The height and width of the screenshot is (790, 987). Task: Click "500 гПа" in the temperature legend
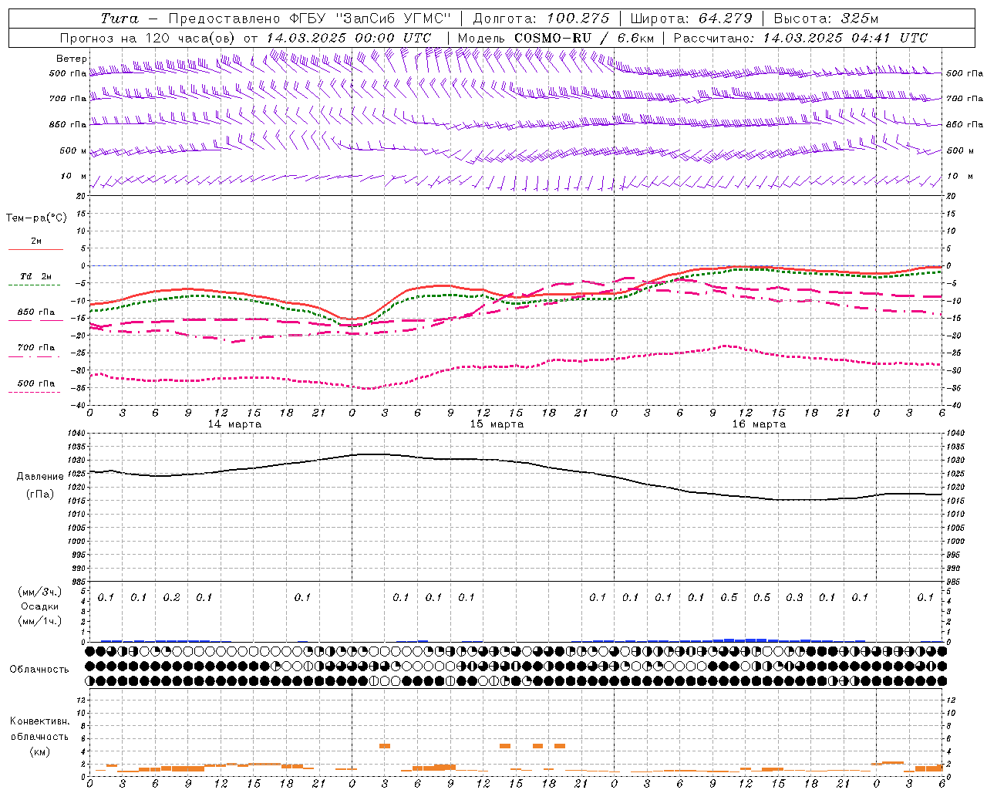[36, 383]
